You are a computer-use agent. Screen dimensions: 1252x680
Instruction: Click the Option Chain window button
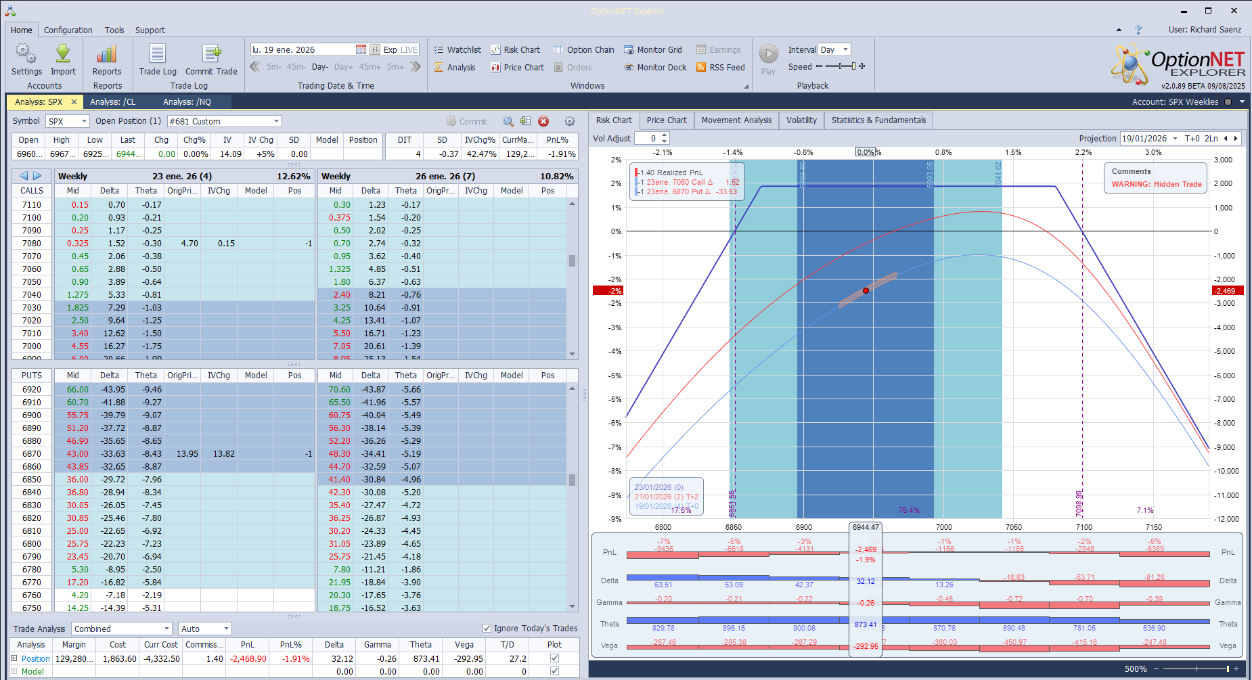[x=583, y=49]
